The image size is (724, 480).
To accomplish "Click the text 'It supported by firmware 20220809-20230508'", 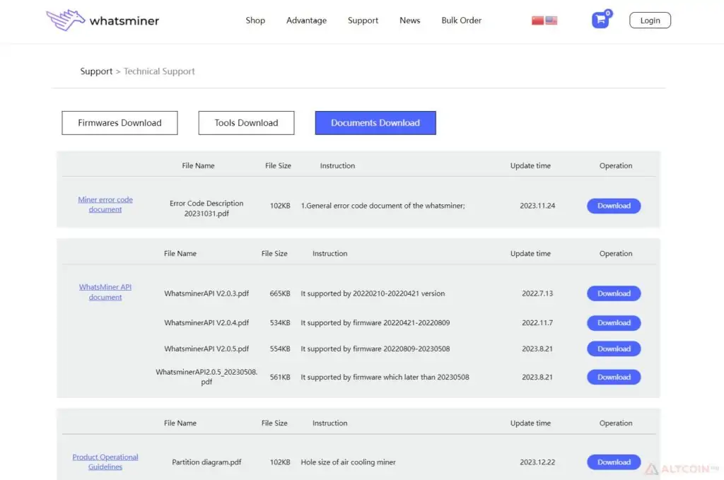I will point(375,349).
